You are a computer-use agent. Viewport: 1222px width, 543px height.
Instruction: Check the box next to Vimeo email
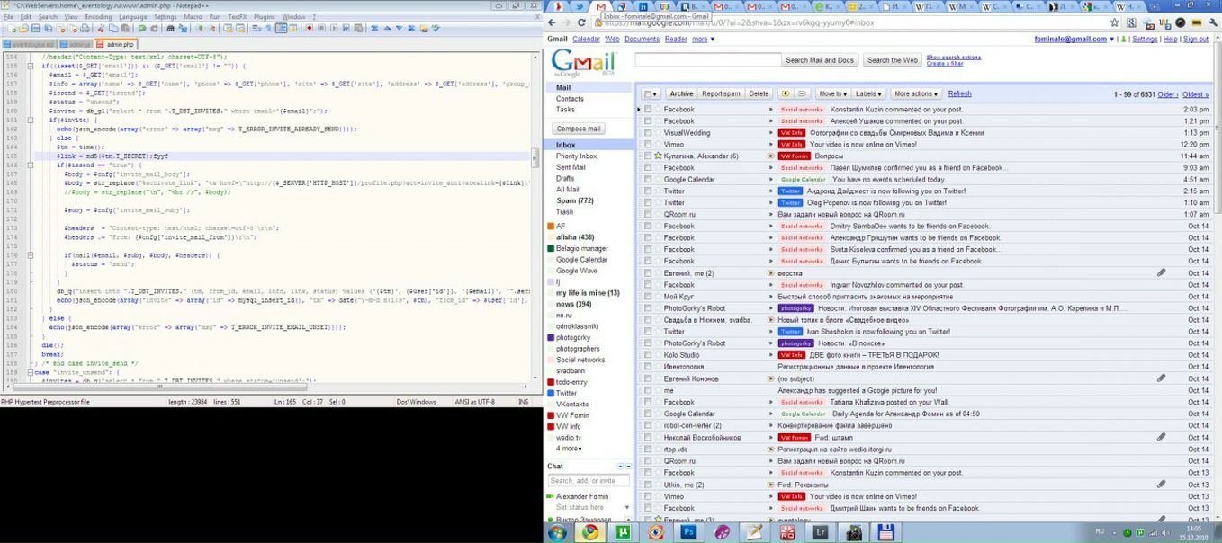(646, 144)
